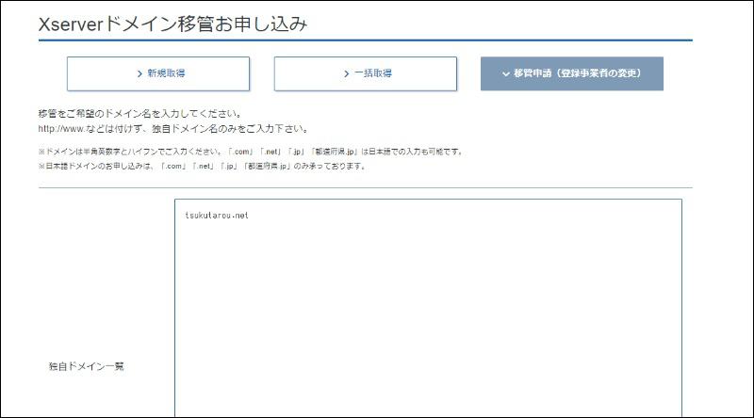Click the 移管をご希望のドメイン名を入力してください instruction text
Viewport: 754px width, 418px height.
click(x=139, y=114)
